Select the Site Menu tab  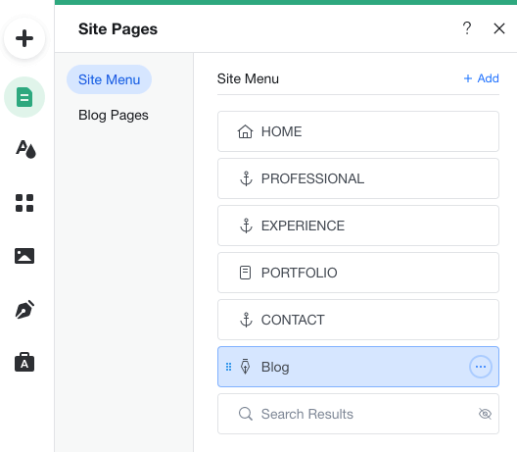tap(109, 79)
